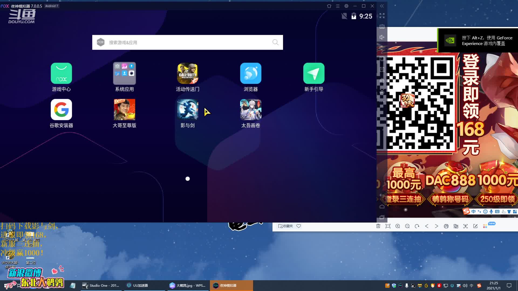The height and width of the screenshot is (291, 518).
Task: Increase emulator volume in Nox sidebar
Action: click(382, 37)
